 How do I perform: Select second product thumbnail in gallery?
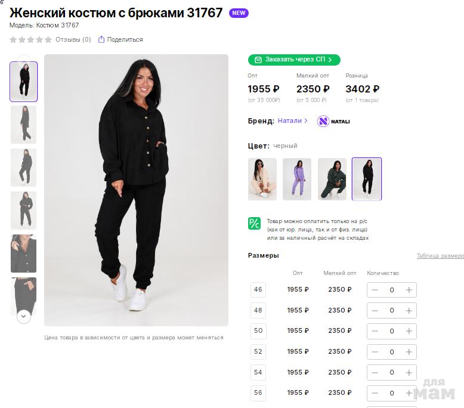tap(24, 125)
